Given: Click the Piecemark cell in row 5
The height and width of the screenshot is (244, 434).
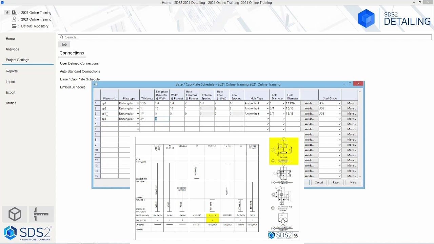Looking at the screenshot, I should pyautogui.click(x=109, y=124).
